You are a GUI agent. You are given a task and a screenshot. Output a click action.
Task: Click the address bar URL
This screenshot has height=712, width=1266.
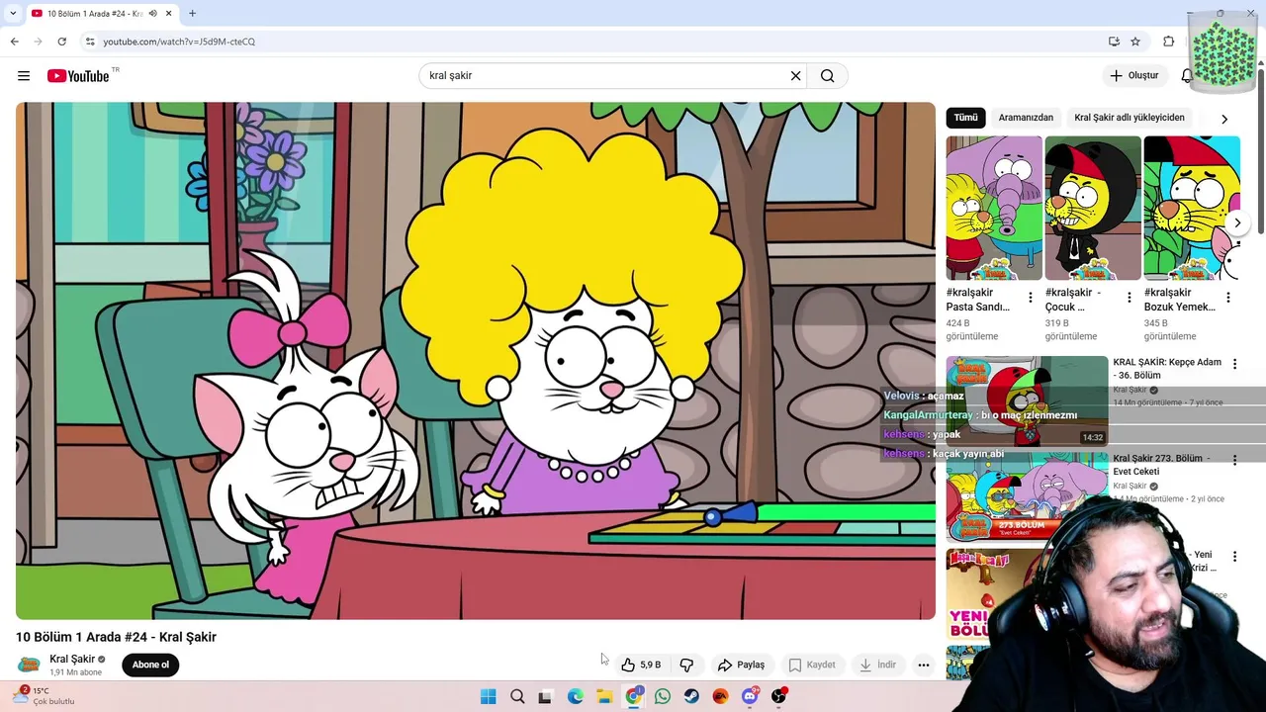point(179,42)
